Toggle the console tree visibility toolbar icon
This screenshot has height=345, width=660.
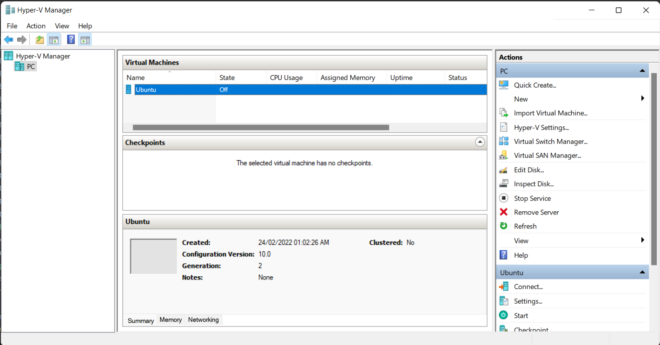pyautogui.click(x=53, y=39)
